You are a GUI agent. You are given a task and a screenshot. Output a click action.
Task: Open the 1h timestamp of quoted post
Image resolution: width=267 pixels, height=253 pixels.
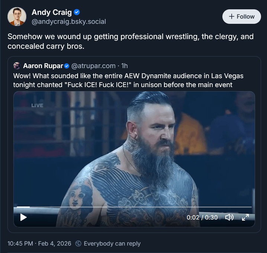coord(124,66)
